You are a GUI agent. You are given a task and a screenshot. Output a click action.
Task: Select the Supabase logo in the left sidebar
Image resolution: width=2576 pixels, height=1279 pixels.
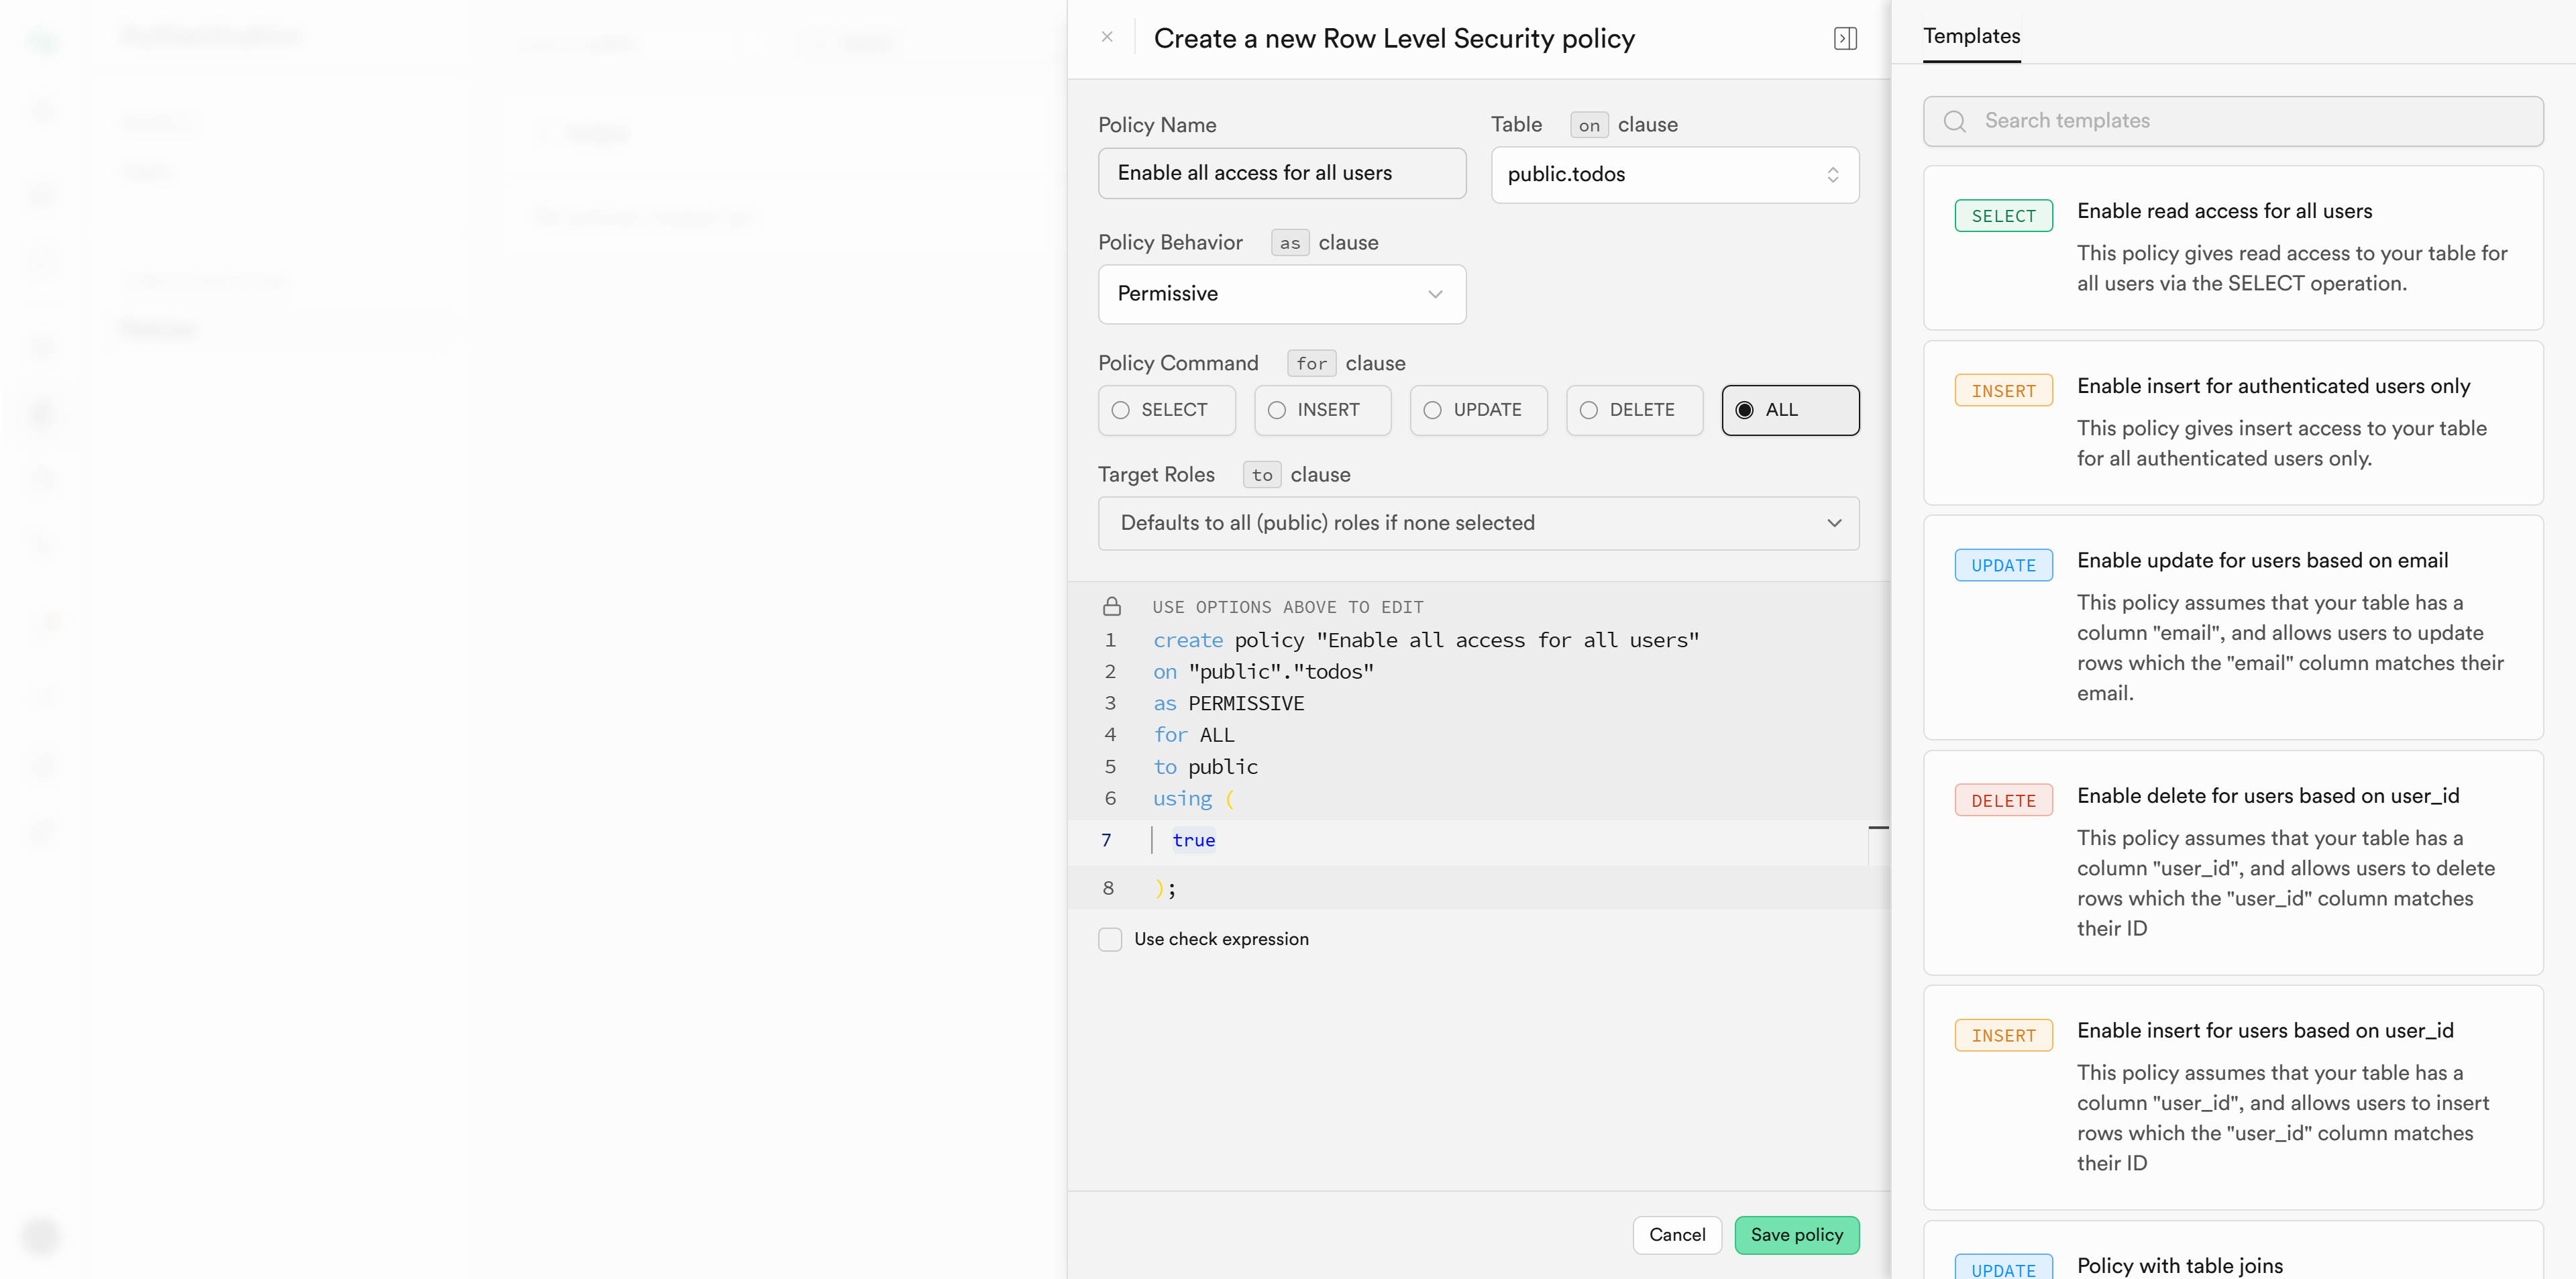[42, 42]
